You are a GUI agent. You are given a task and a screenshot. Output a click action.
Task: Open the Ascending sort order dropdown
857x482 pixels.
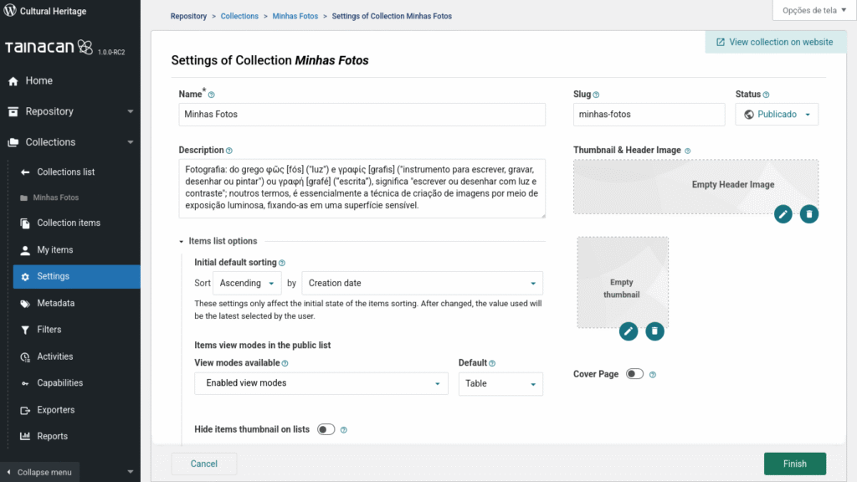pyautogui.click(x=247, y=283)
